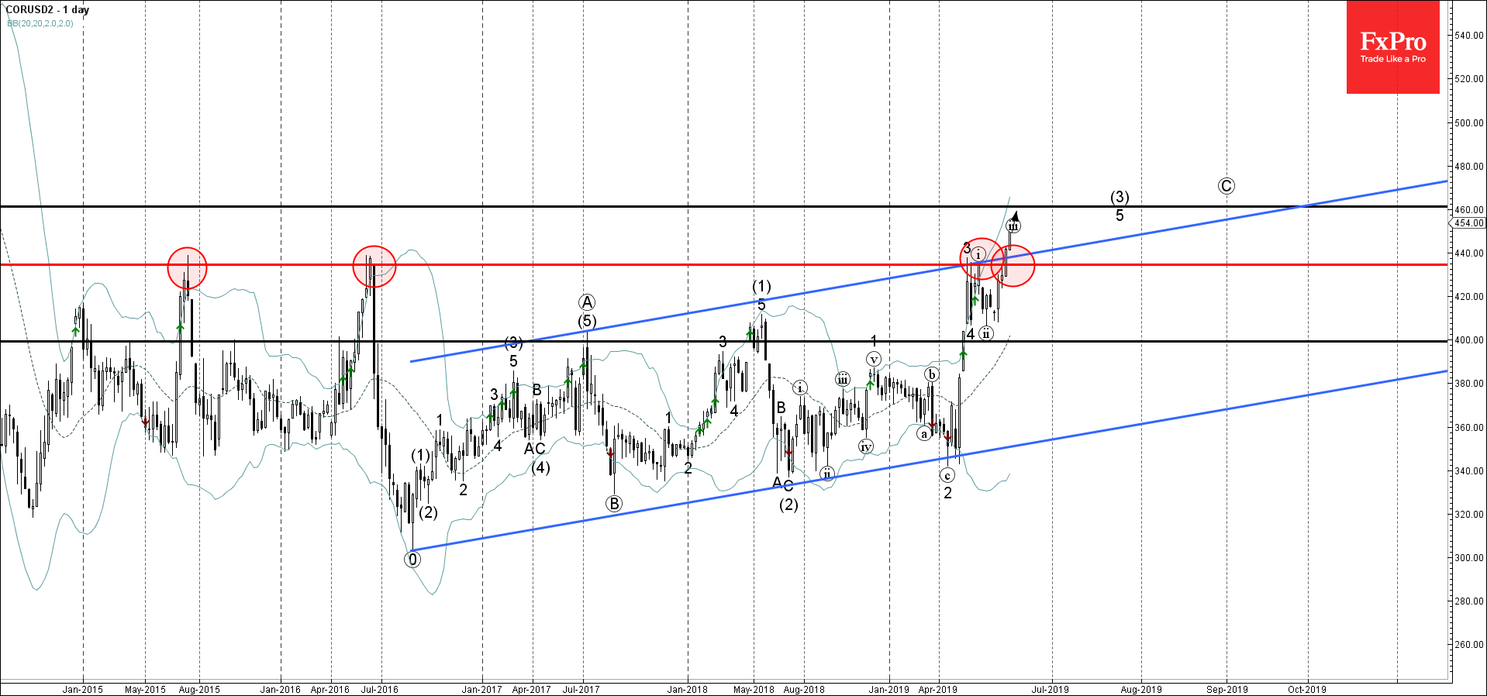
Task: Select the circled lowercase c wave label
Action: [x=947, y=475]
